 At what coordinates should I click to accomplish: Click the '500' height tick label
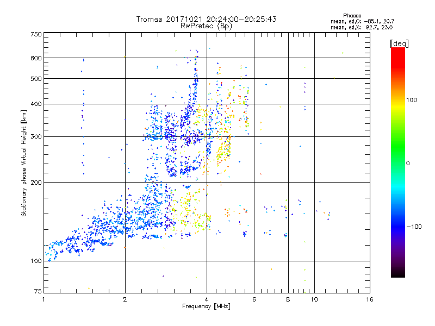point(36,79)
